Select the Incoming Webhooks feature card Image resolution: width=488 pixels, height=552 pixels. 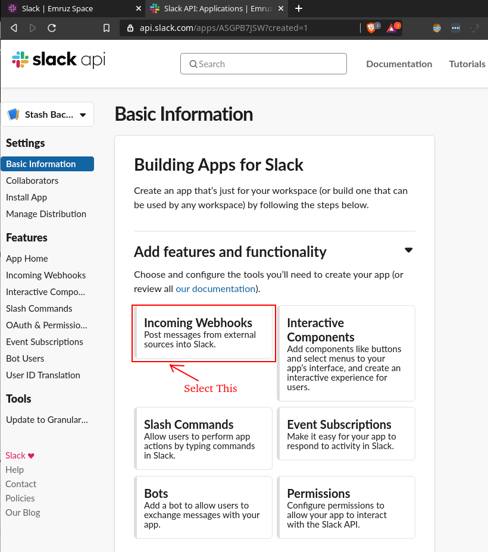pyautogui.click(x=204, y=333)
